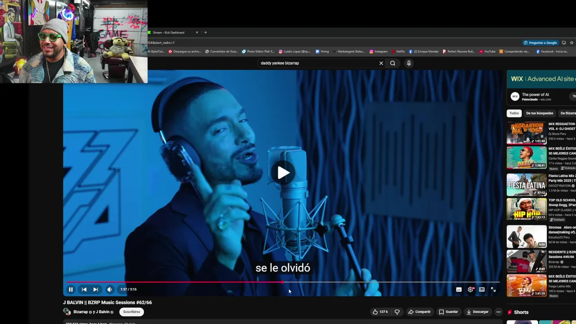Open the Facebook - Inicia sesión bookmark
The width and height of the screenshot is (576, 324).
pos(551,51)
